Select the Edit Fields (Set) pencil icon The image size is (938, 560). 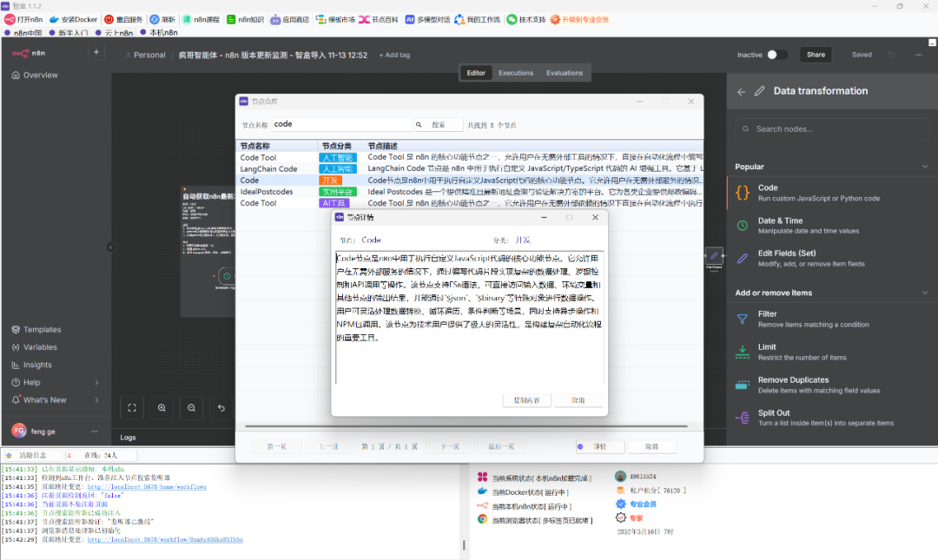pos(743,259)
